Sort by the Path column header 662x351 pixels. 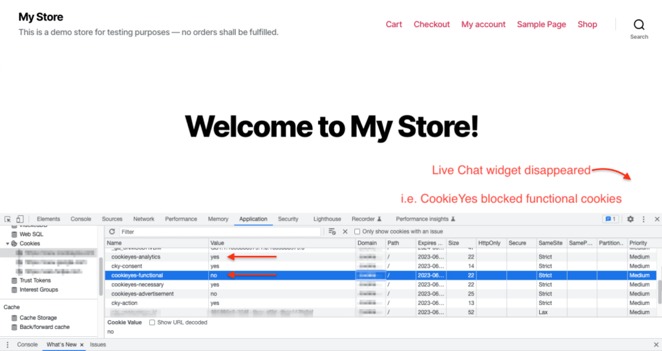tap(400, 243)
